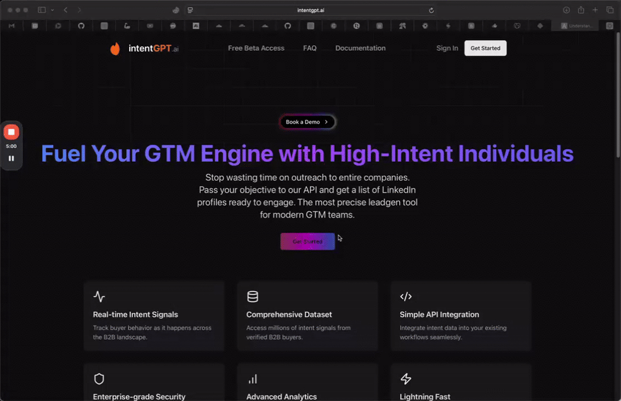Screen dimensions: 621x401
Task: Click the Sign In link
Action: click(x=447, y=48)
